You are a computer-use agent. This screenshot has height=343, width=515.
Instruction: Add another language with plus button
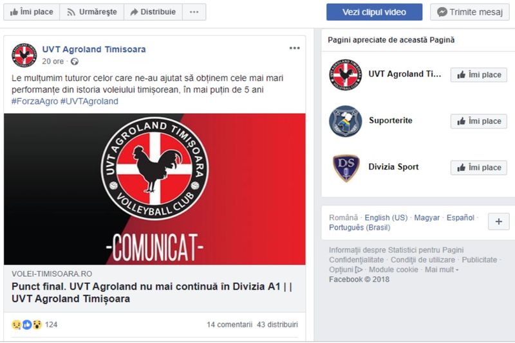click(498, 222)
